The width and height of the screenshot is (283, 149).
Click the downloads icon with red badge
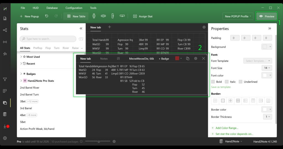pyautogui.click(x=5, y=126)
